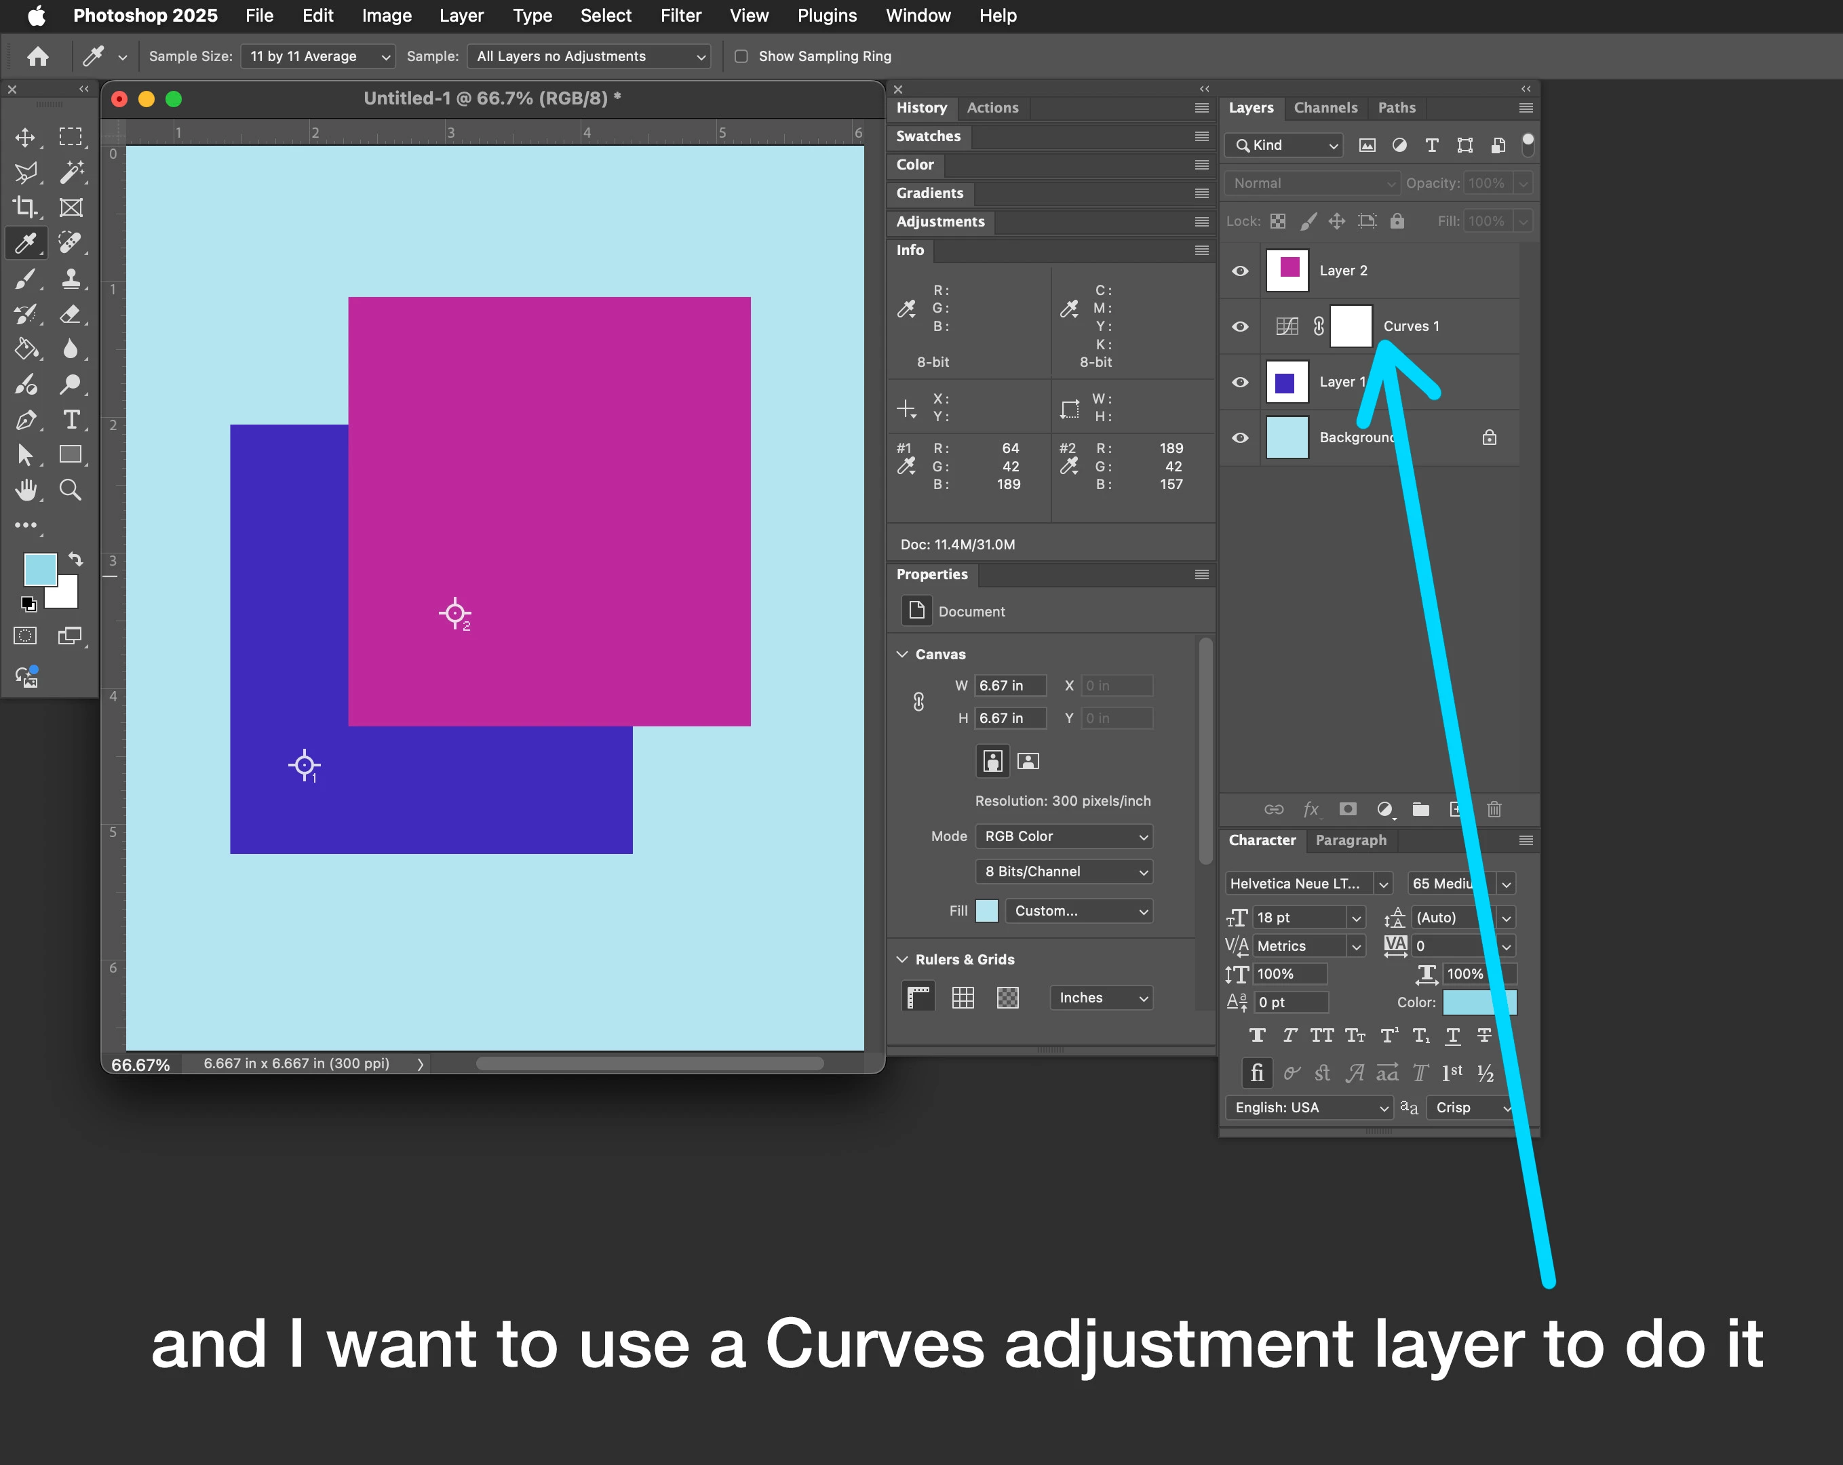
Task: Select the Crop tool
Action: [x=26, y=208]
